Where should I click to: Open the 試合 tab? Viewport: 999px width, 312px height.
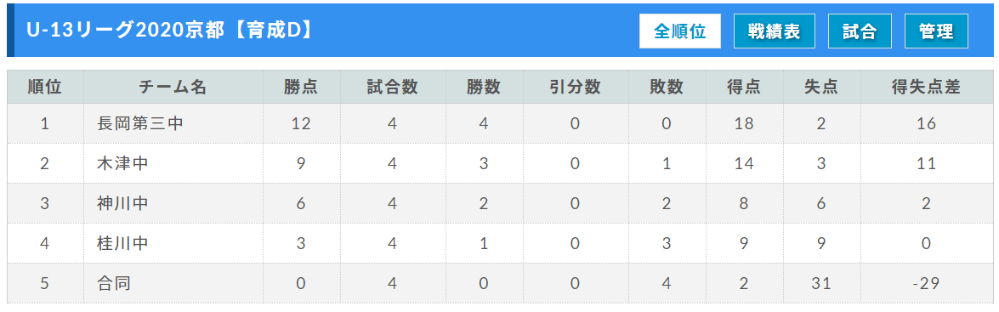coord(860,31)
